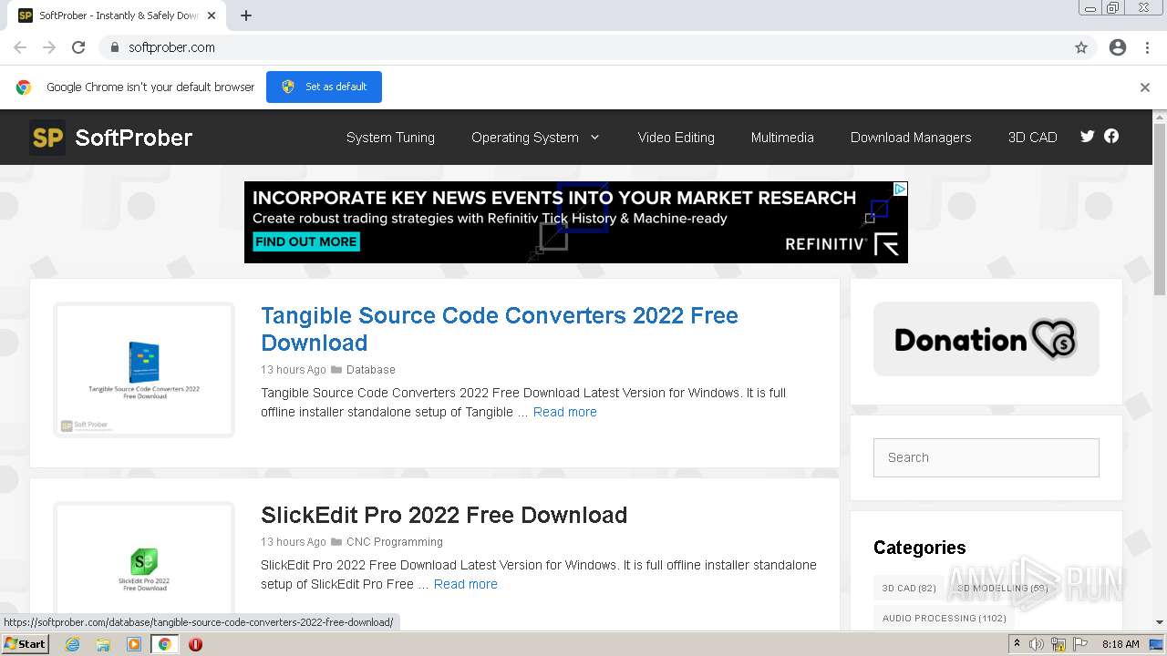The image size is (1167, 656).
Task: Click folder icon beside CNC Programming
Action: [x=336, y=542]
